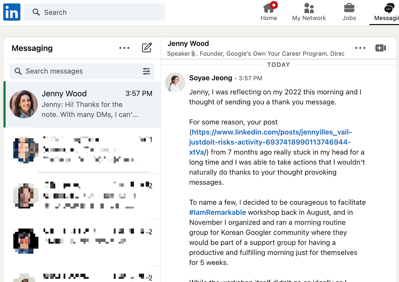Open the Home tab
This screenshot has height=282, width=399.
click(269, 12)
